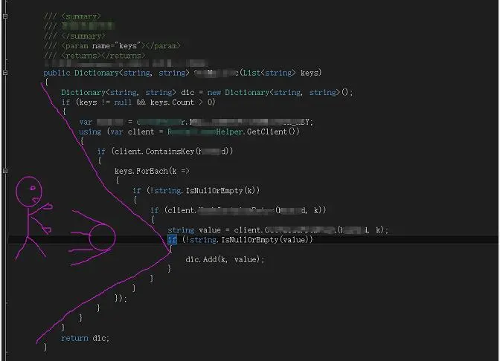The image size is (500, 361).
Task: Click the param name="keys" comment line
Action: point(112,46)
